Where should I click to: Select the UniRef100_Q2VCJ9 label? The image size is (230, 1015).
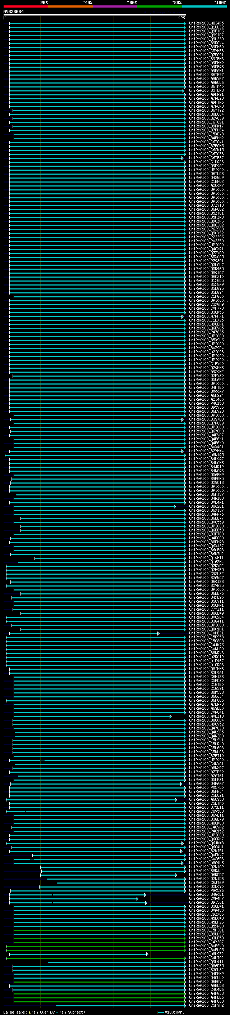pos(206,118)
